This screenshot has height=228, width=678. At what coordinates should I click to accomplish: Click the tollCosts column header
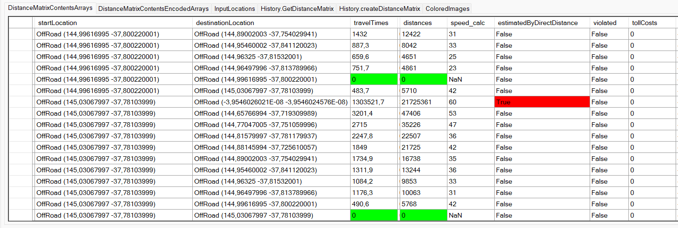[652, 23]
